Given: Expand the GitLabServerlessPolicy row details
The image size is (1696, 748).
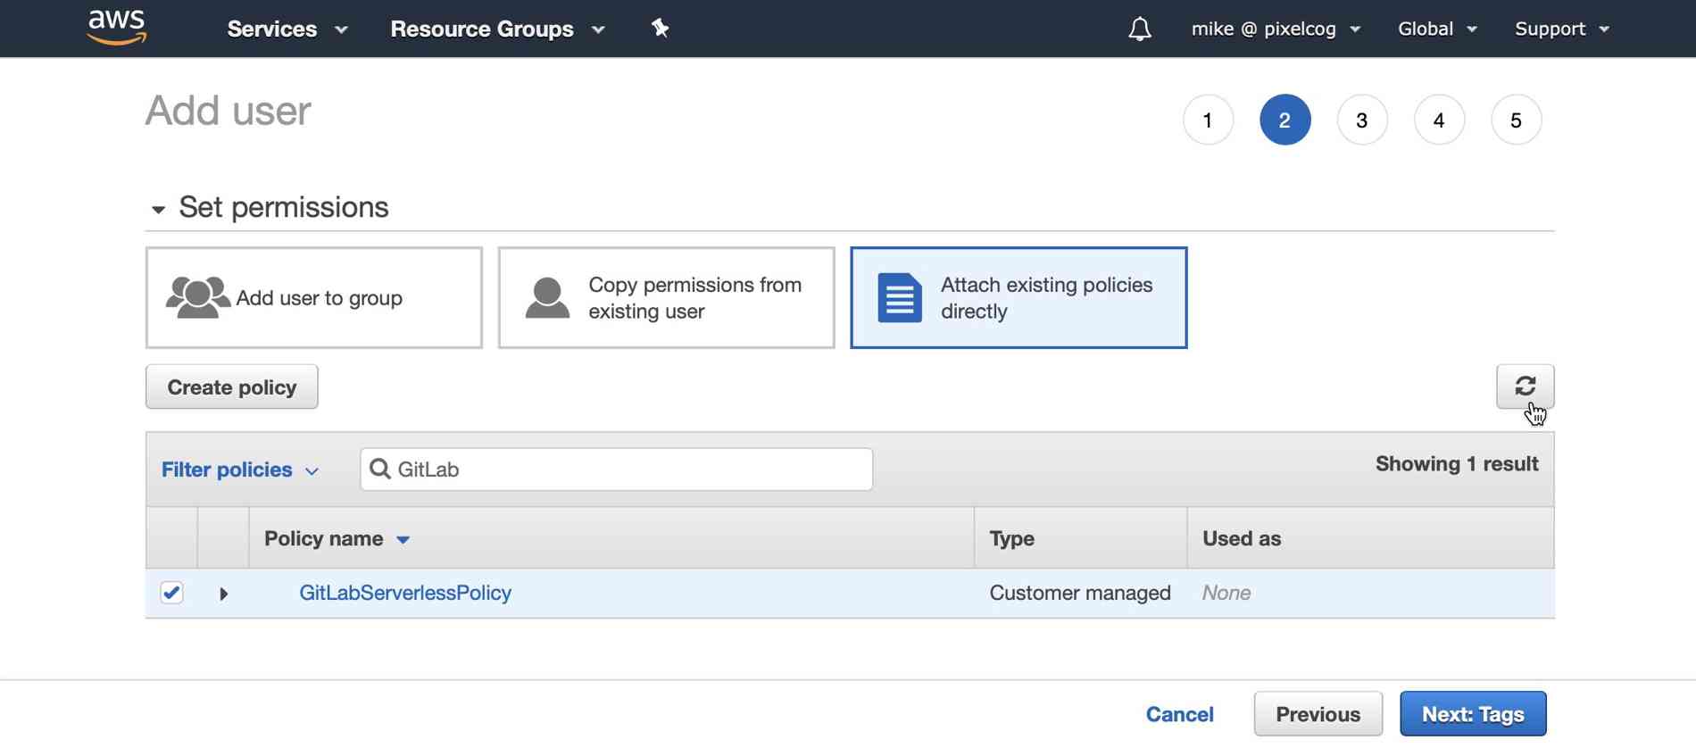Looking at the screenshot, I should 224,594.
